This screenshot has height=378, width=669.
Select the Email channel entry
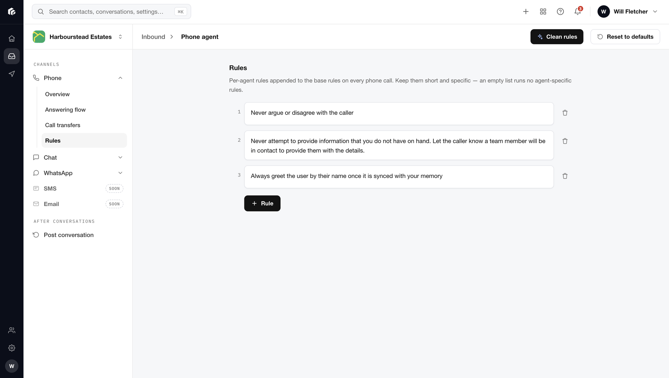(78, 204)
